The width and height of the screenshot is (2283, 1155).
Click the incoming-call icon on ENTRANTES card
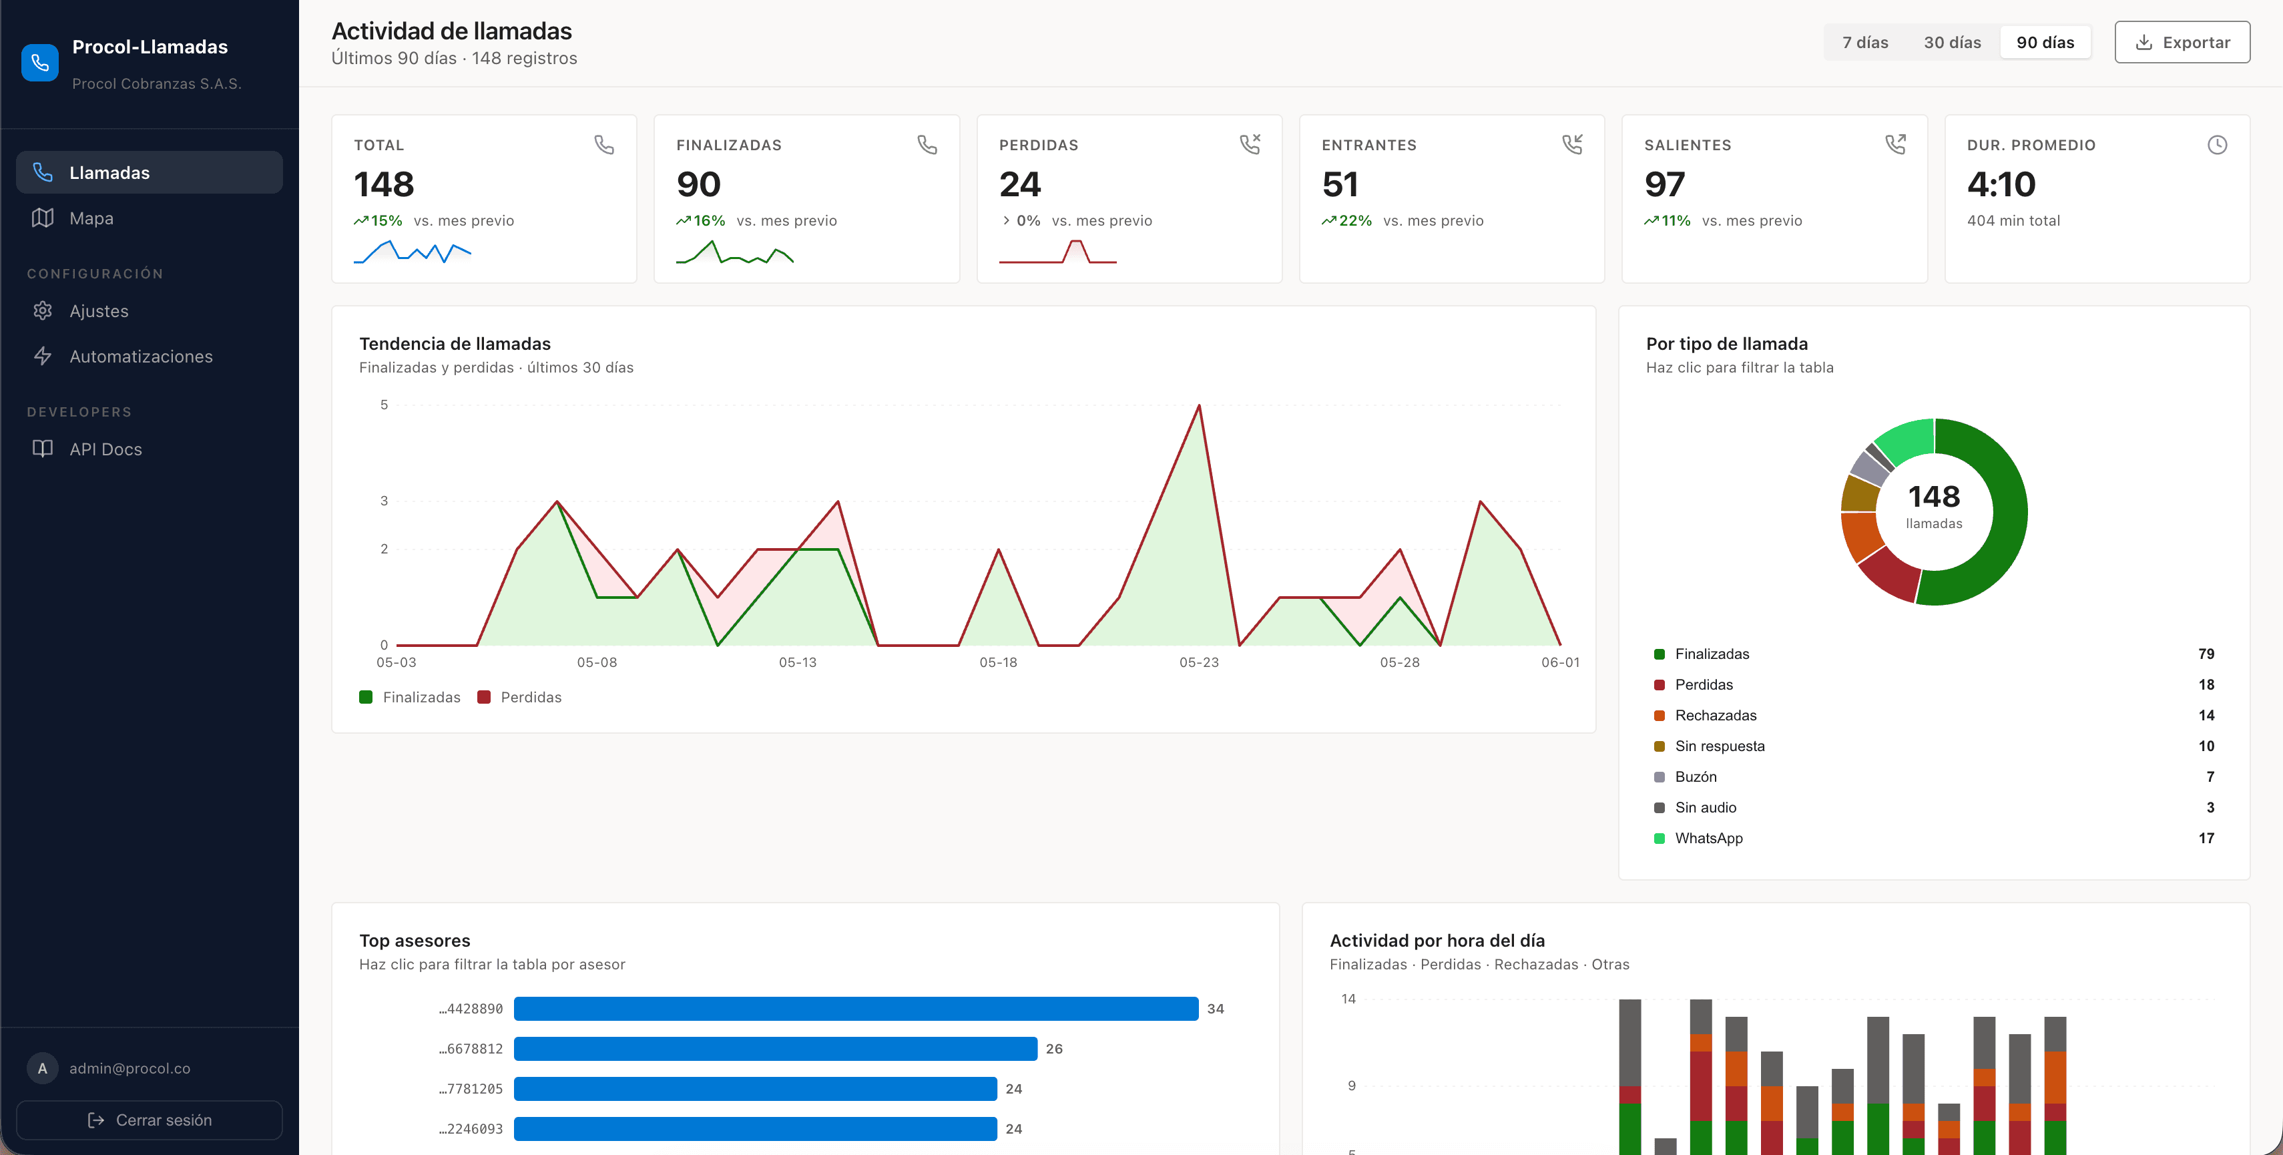(x=1572, y=144)
